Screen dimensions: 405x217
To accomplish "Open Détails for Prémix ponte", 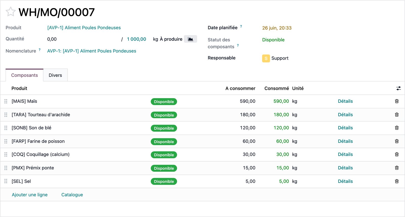I will (345, 168).
